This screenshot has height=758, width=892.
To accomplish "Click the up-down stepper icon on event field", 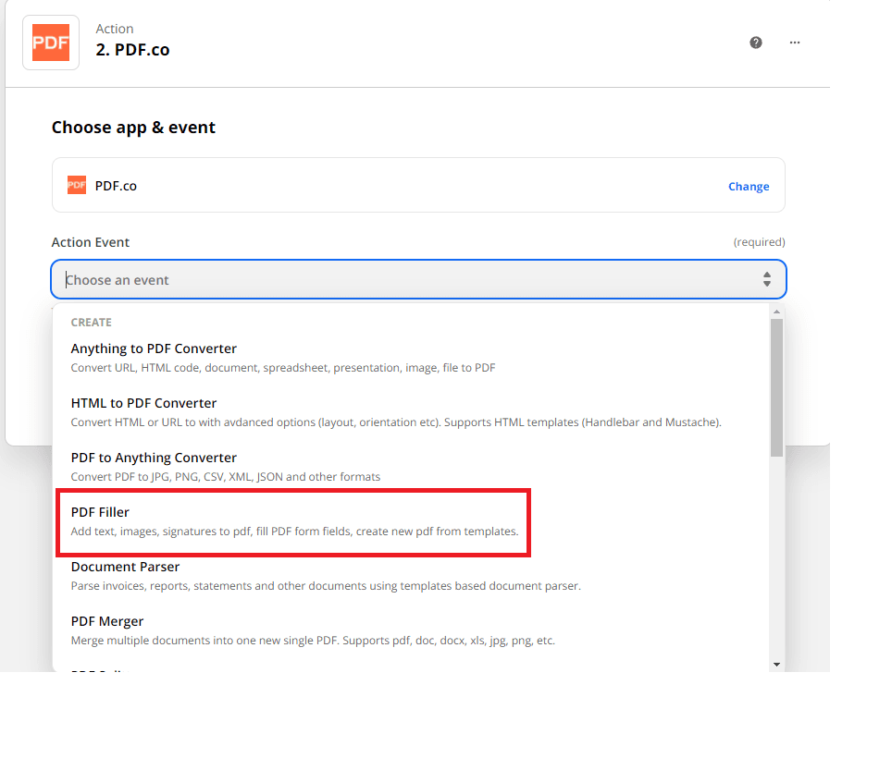I will [767, 278].
